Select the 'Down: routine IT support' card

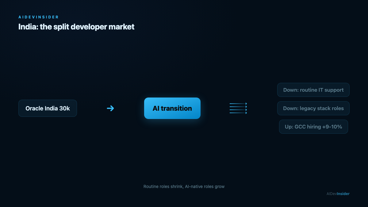(313, 90)
